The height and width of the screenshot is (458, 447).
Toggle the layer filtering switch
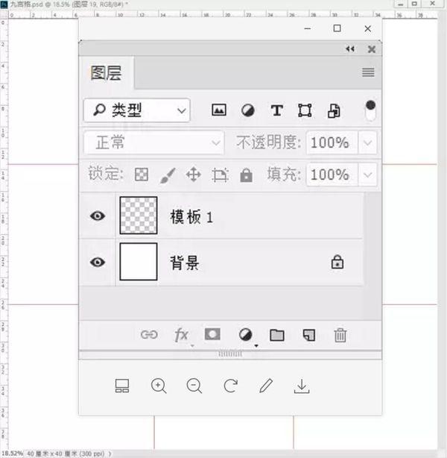tap(370, 110)
